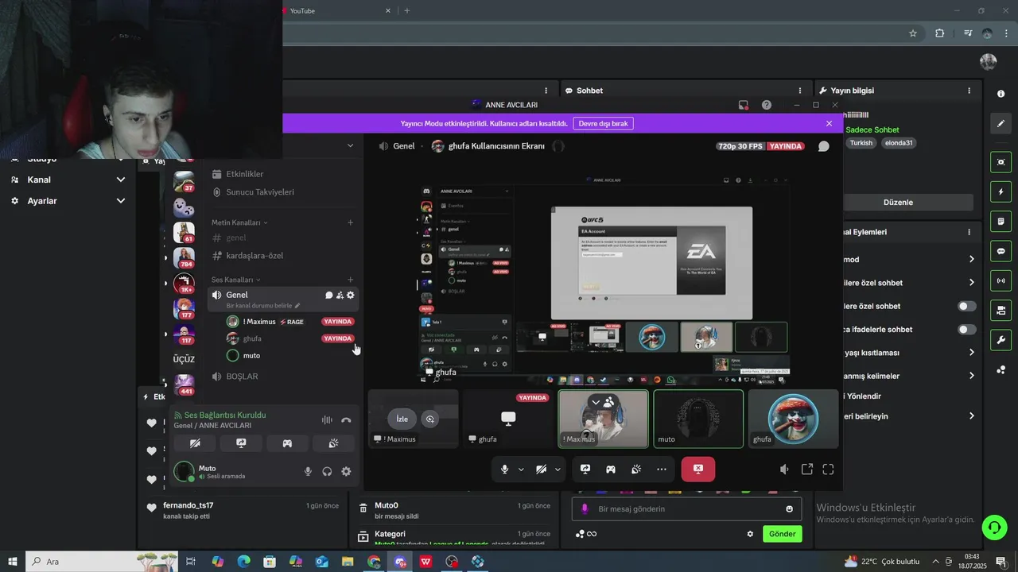
Task: Open Discord help question mark icon
Action: click(x=766, y=105)
